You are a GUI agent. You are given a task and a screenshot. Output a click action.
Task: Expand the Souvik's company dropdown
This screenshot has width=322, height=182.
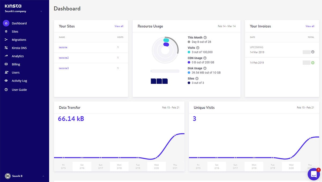41,12
